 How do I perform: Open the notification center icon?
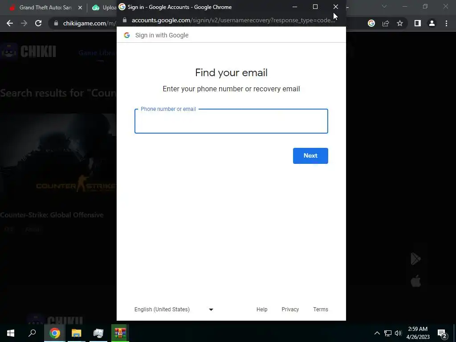point(442,333)
